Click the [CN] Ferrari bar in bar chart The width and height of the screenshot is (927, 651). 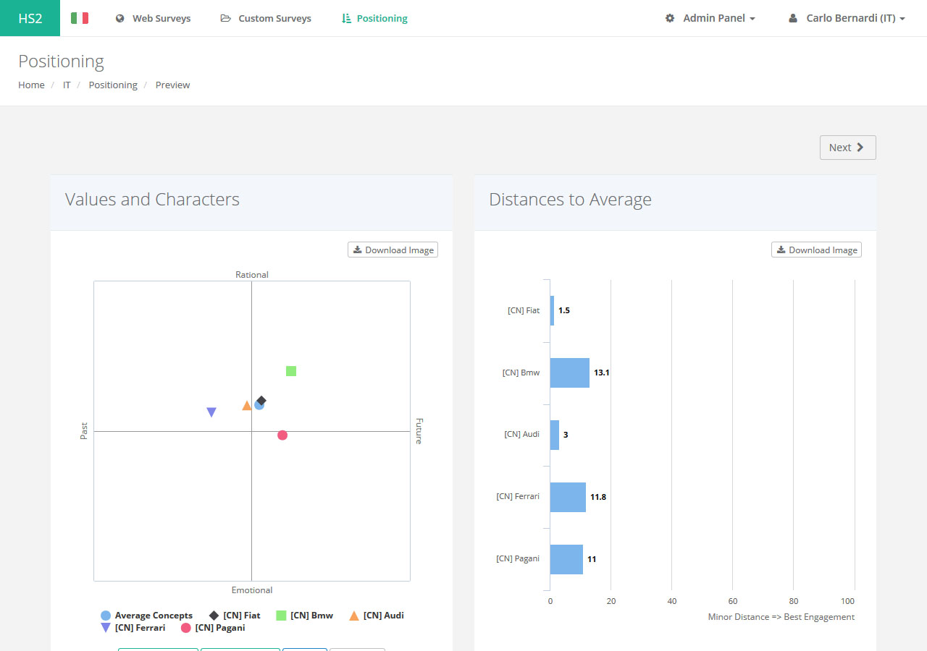(568, 497)
